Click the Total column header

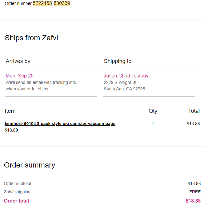click(194, 111)
